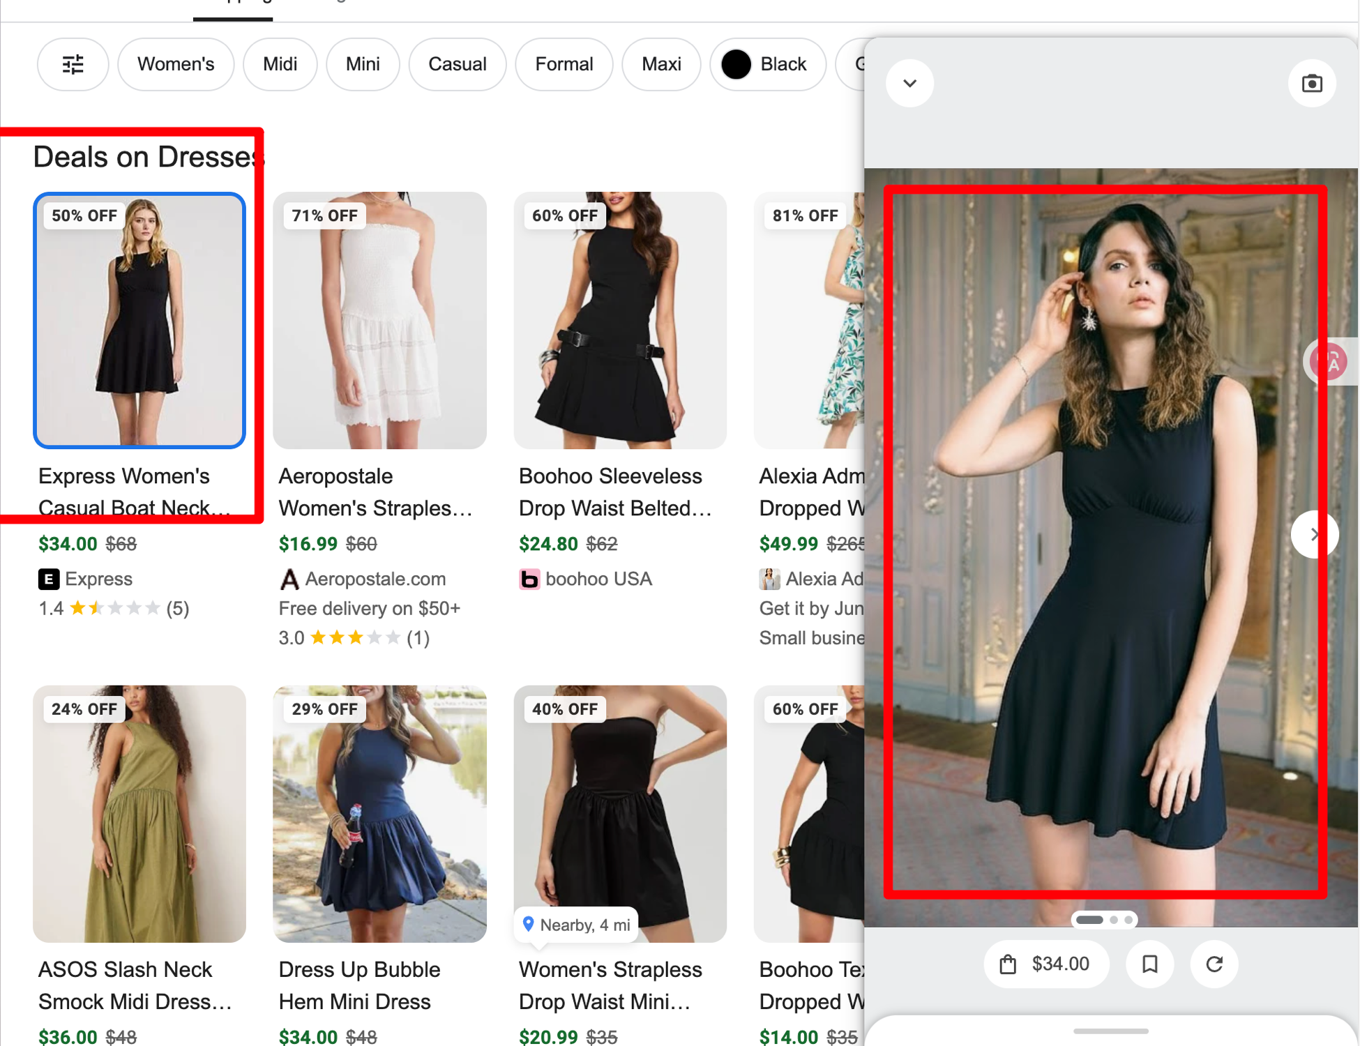The height and width of the screenshot is (1046, 1360).
Task: Select the Mini filter chip
Action: click(363, 64)
